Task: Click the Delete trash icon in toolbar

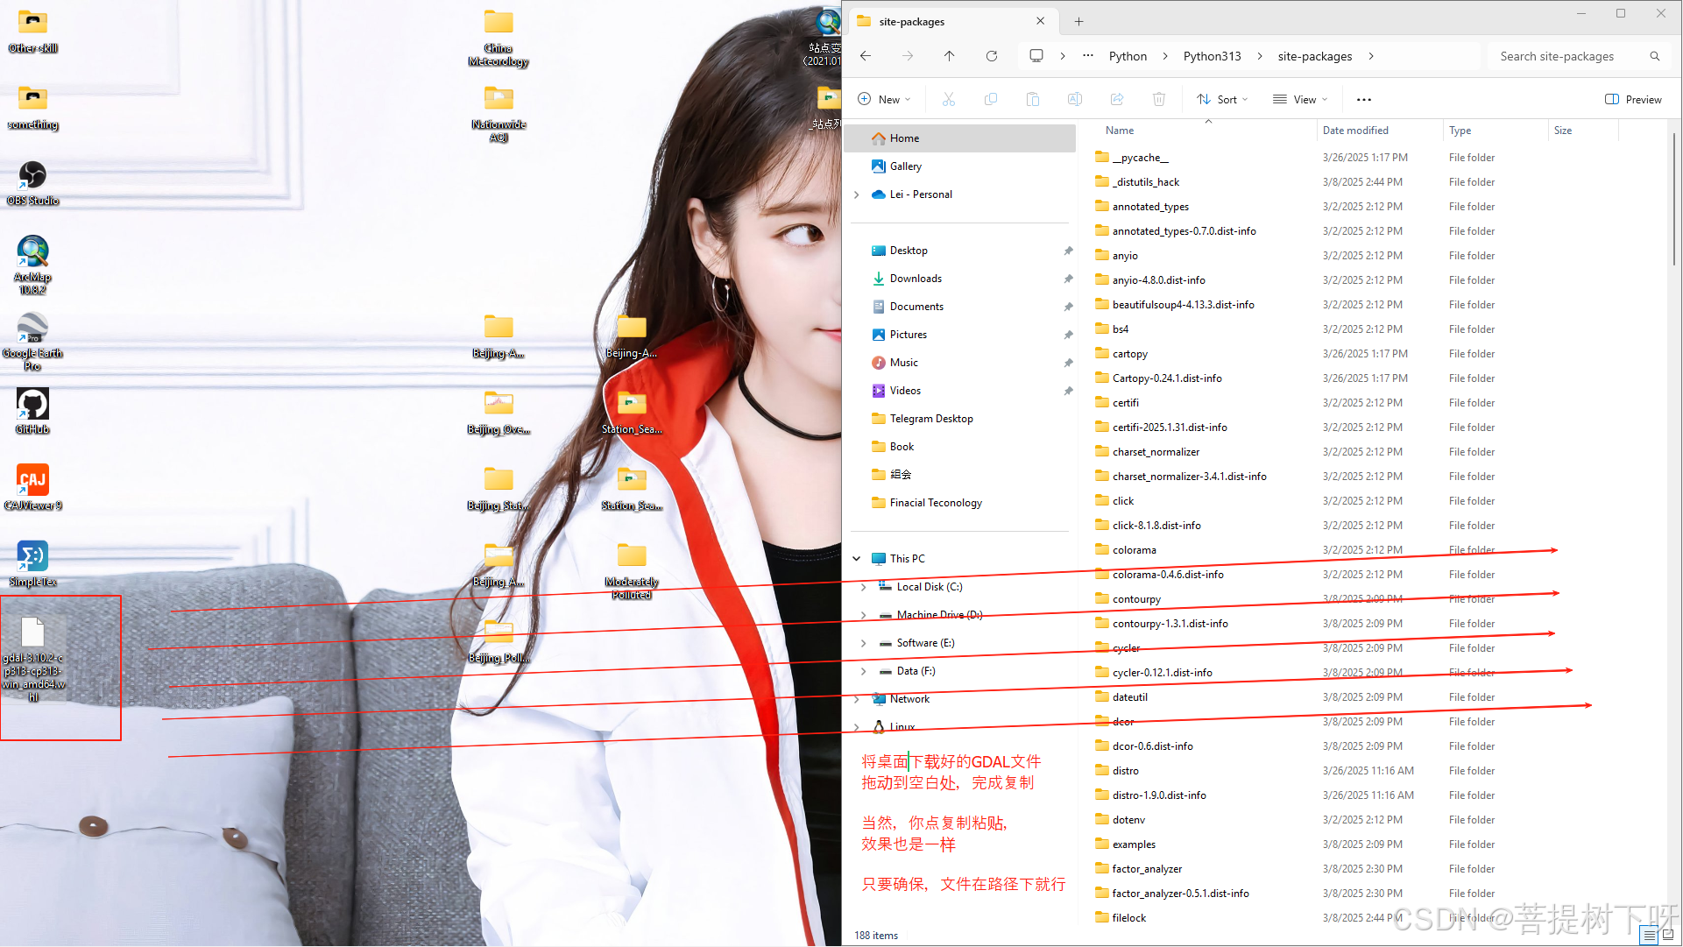Action: pyautogui.click(x=1158, y=99)
